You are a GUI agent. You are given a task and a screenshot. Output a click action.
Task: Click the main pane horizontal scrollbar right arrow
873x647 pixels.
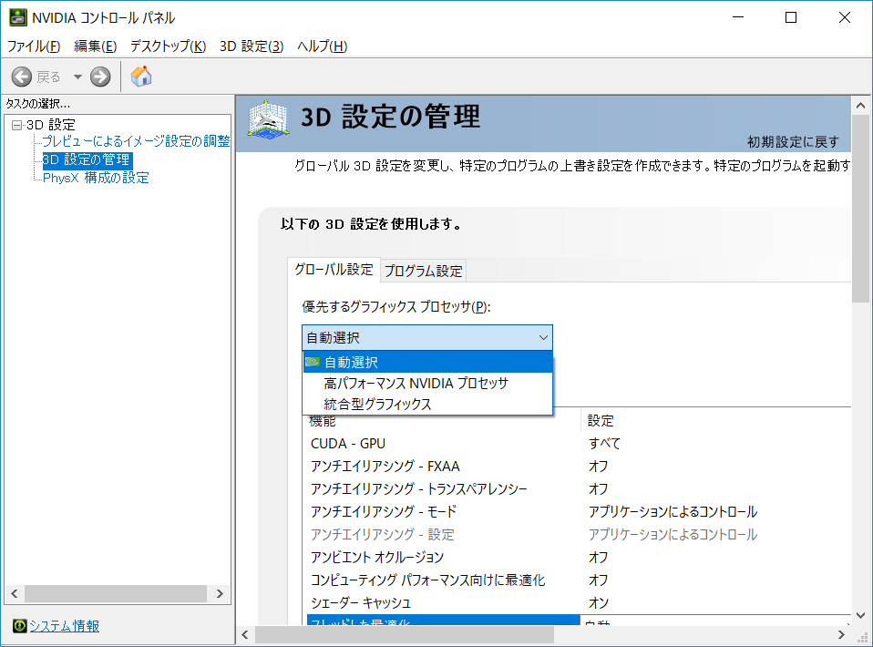tap(841, 634)
